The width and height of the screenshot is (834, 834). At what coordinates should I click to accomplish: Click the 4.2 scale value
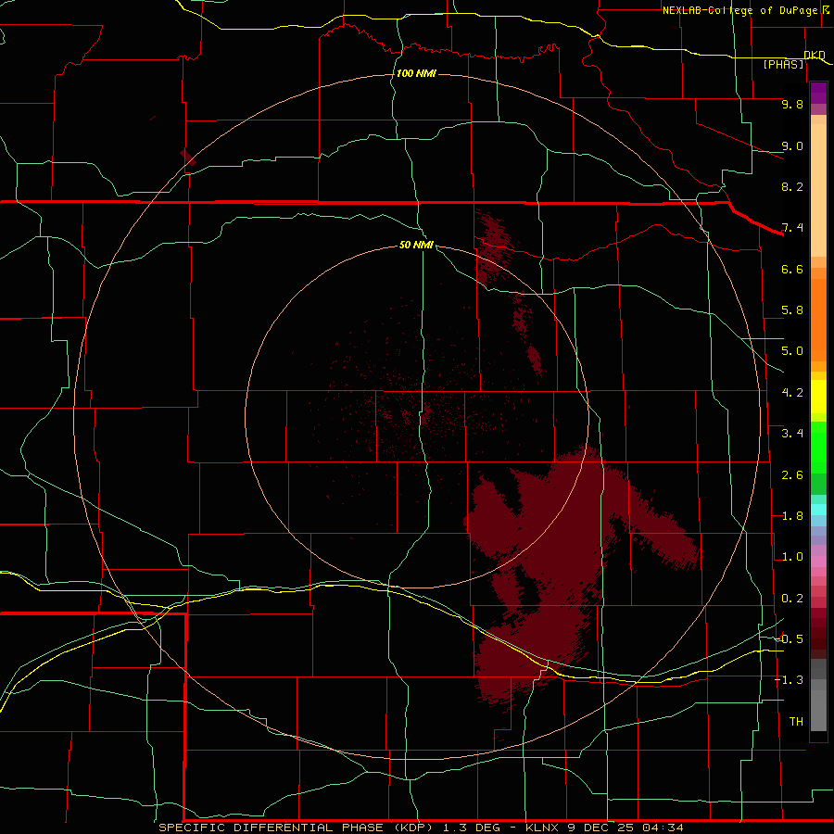coord(792,393)
